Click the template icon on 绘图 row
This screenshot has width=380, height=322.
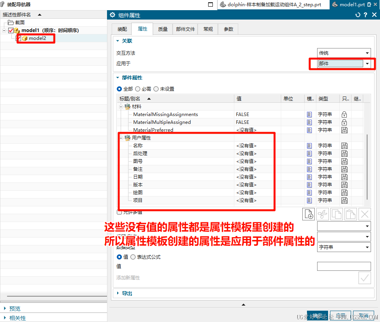tap(309, 193)
